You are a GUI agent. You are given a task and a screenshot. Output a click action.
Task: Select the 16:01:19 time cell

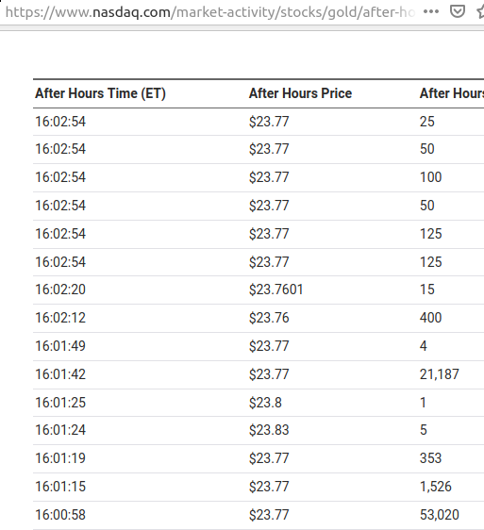(60, 458)
